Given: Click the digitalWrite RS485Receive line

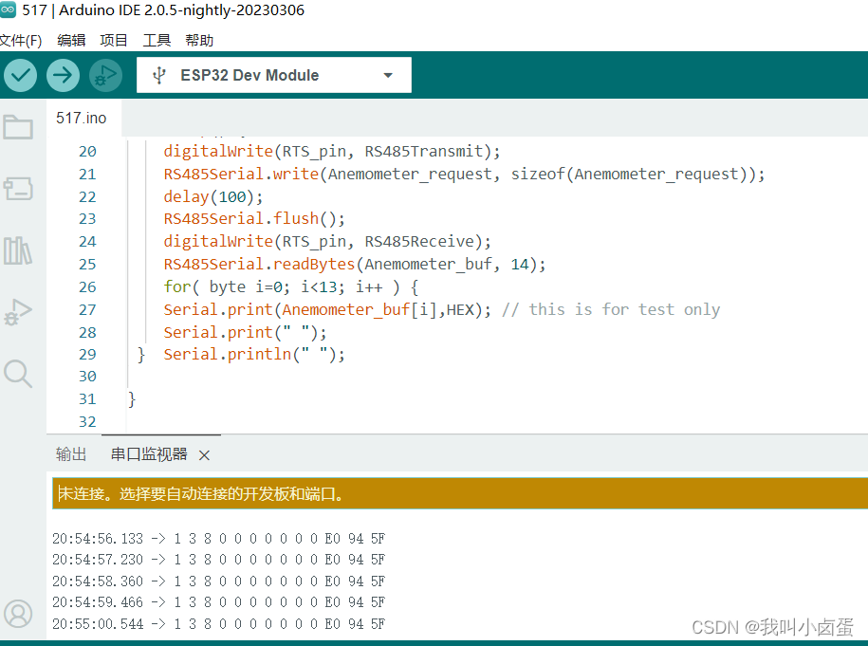Looking at the screenshot, I should (x=327, y=241).
